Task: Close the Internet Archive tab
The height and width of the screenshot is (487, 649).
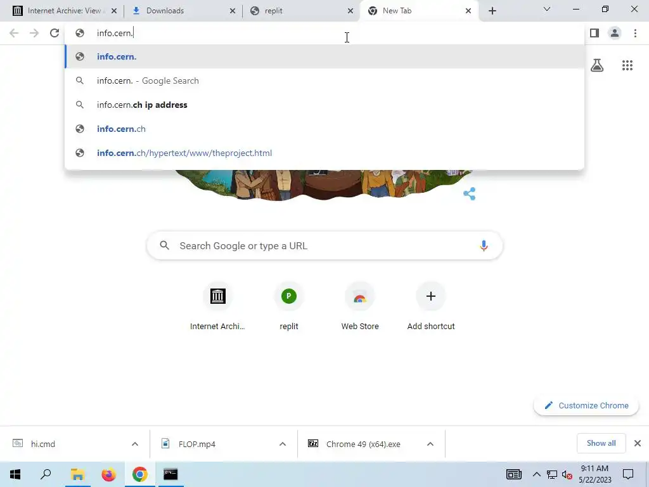Action: click(114, 11)
